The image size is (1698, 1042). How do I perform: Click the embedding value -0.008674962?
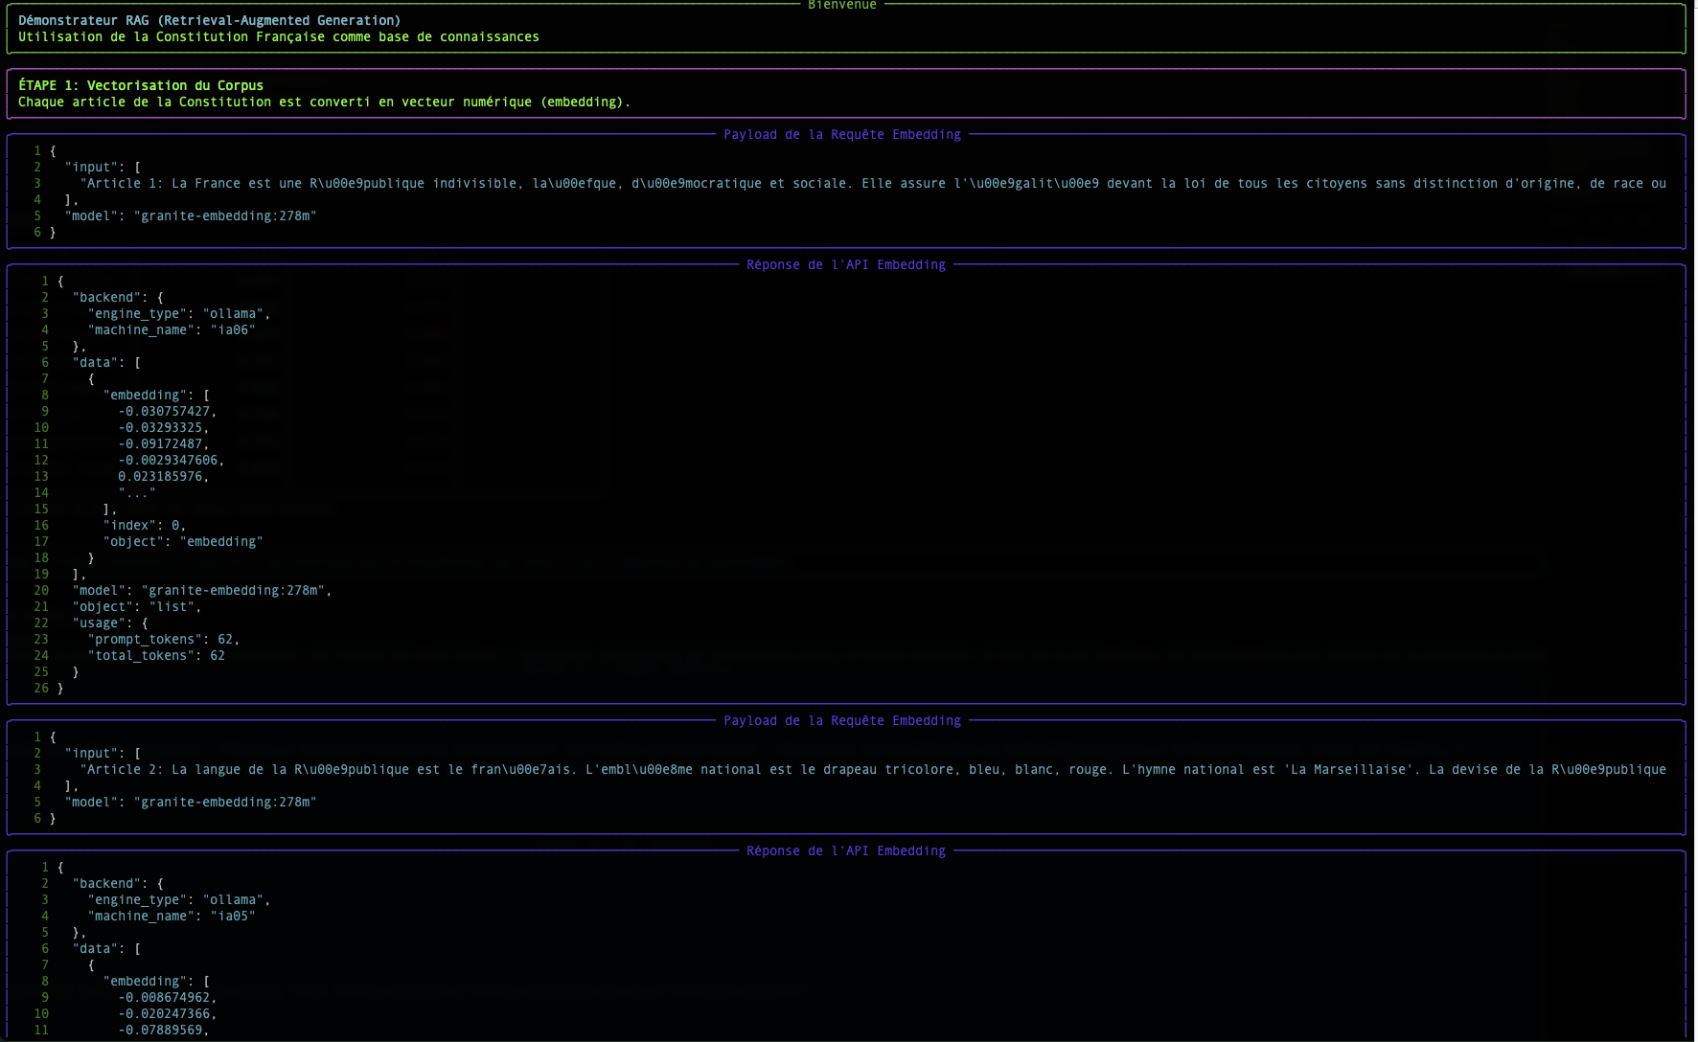coord(167,998)
